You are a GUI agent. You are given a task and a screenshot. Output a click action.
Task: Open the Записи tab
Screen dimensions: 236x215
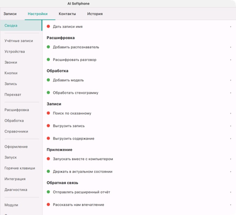[x=10, y=14]
